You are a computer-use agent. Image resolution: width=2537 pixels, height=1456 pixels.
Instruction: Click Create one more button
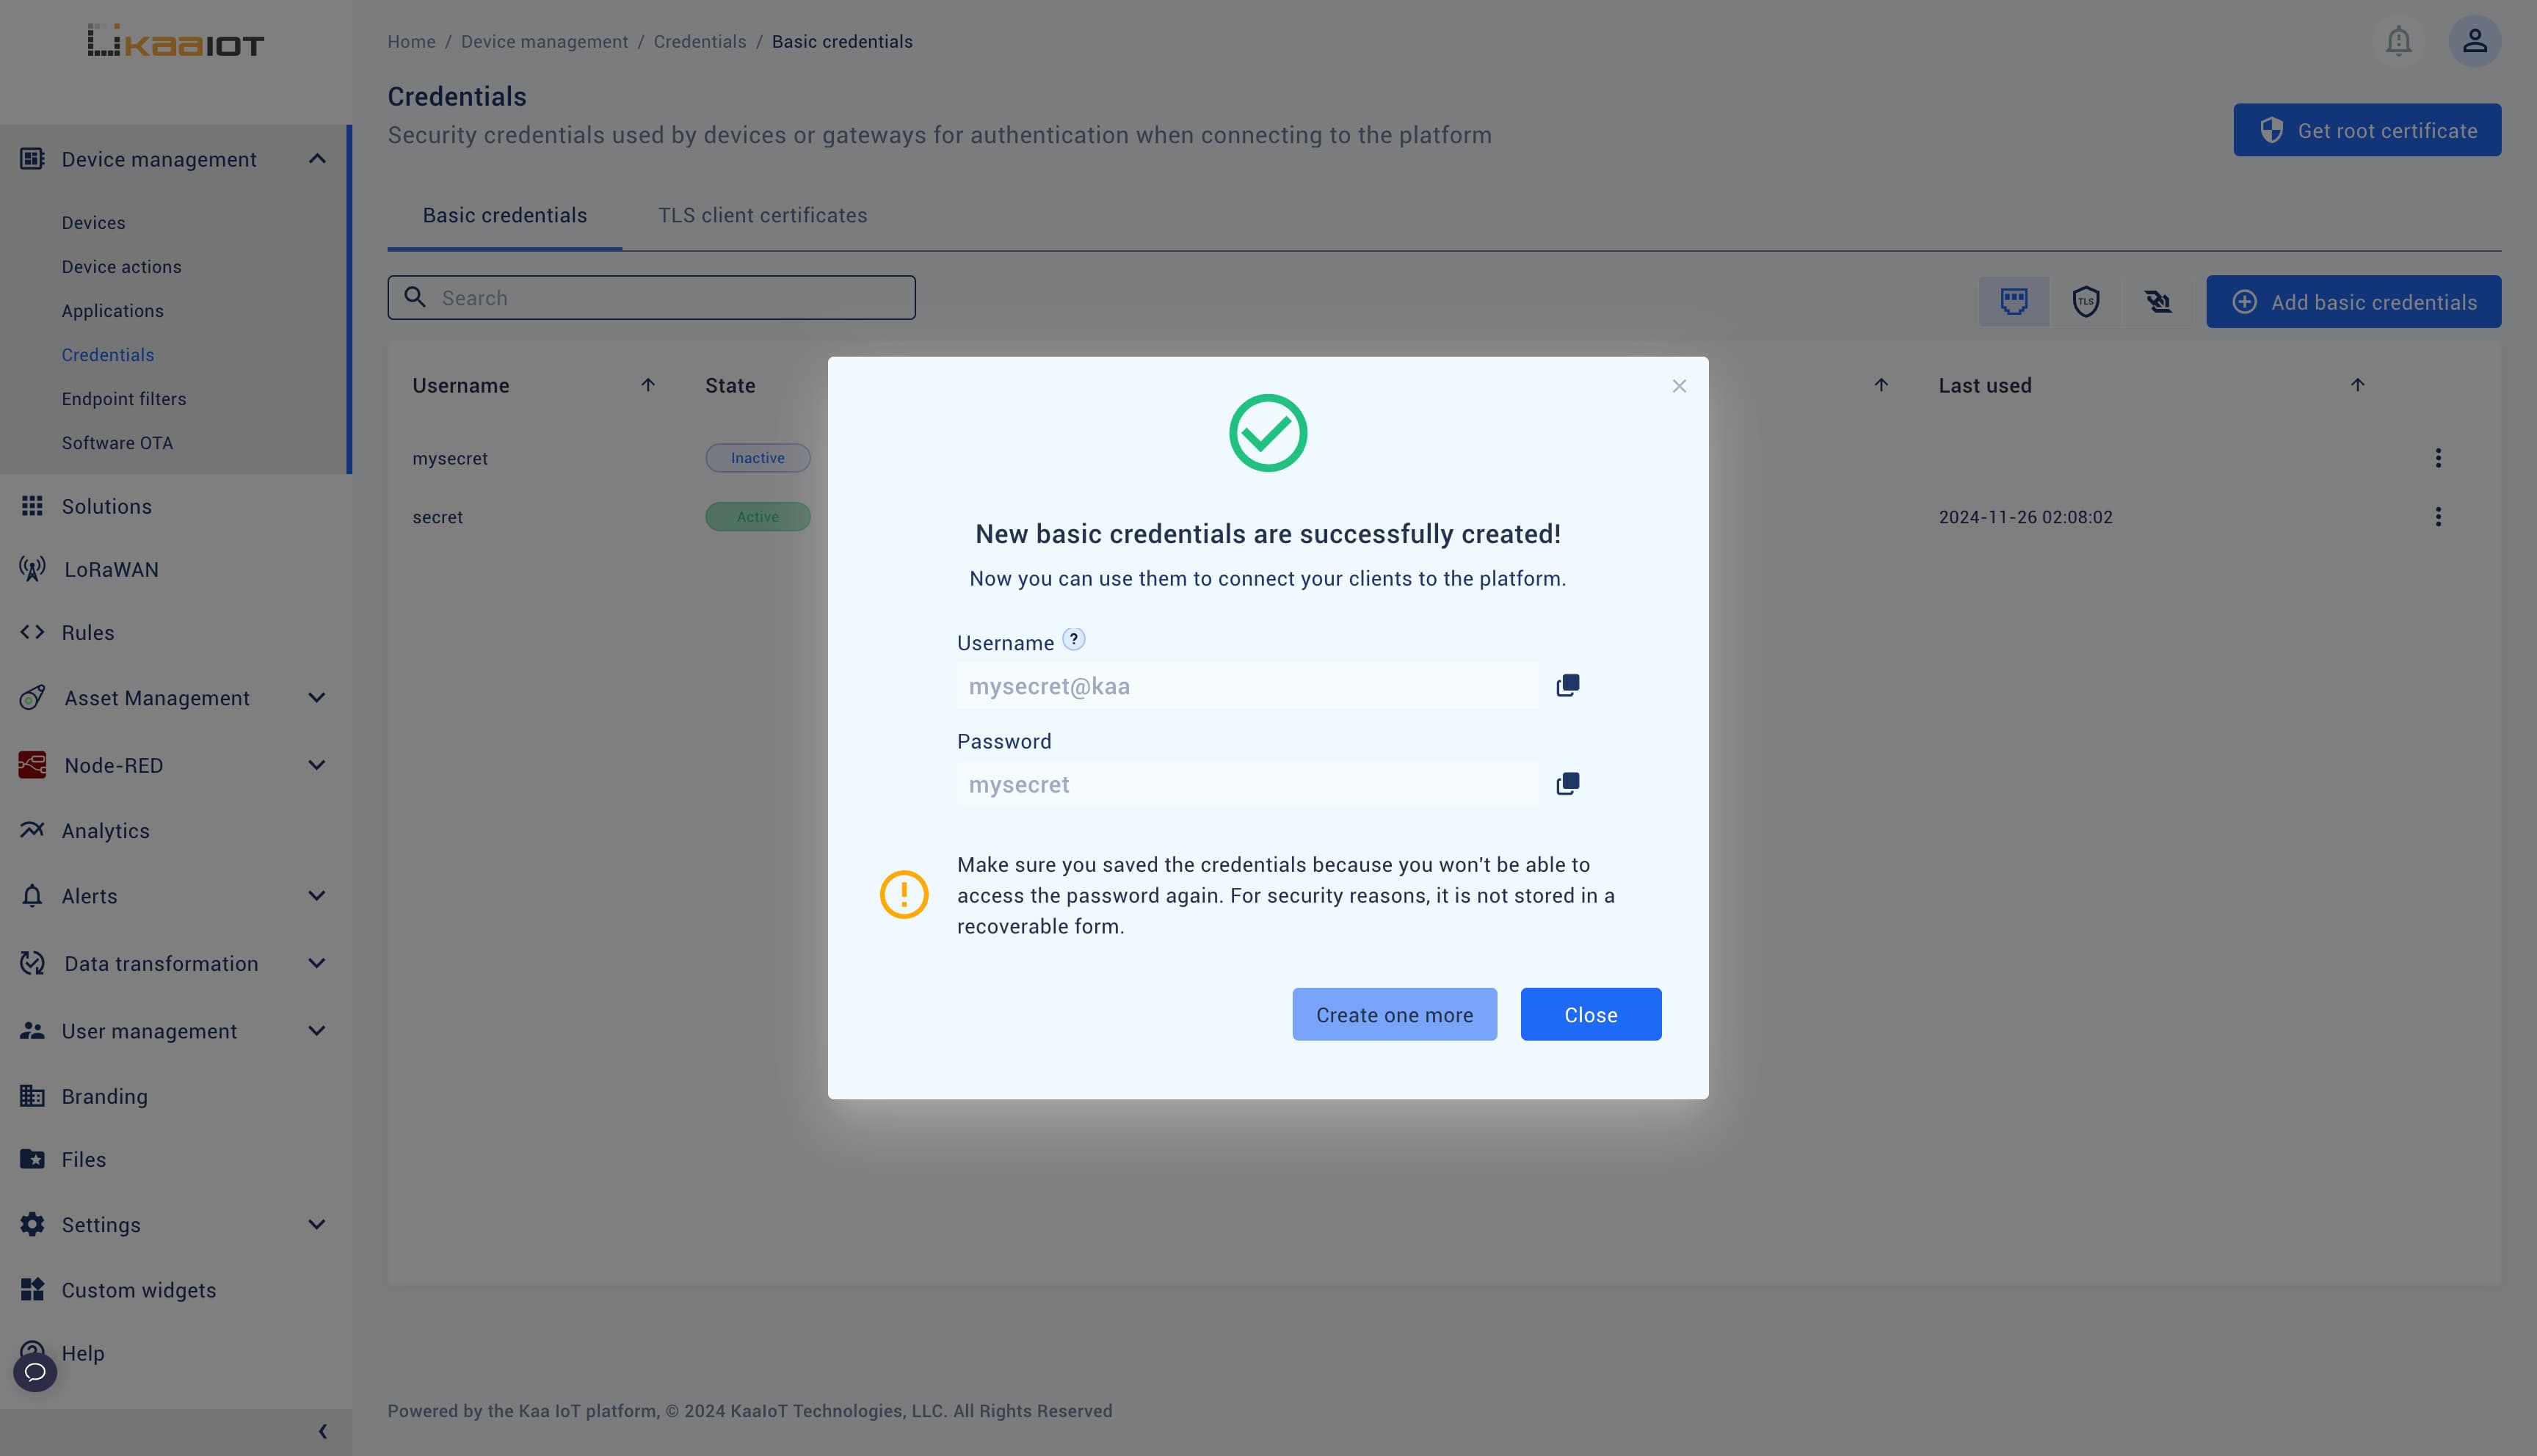click(1394, 1013)
